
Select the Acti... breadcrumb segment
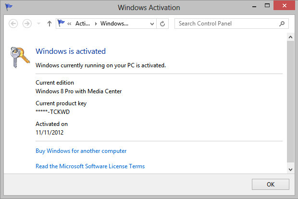pyautogui.click(x=83, y=24)
